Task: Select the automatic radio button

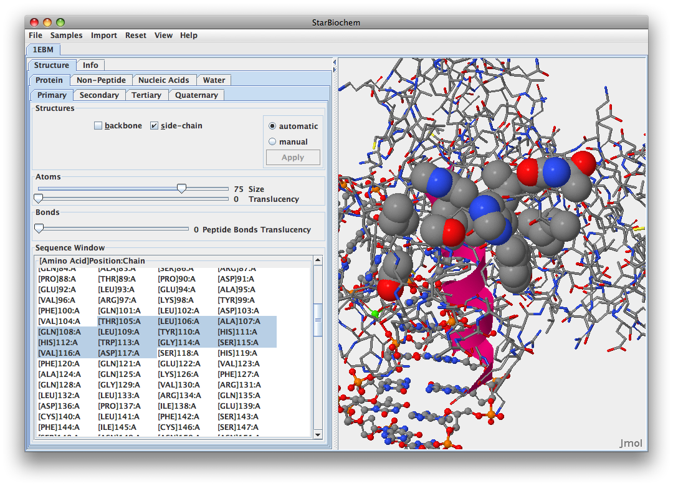Action: click(x=272, y=126)
